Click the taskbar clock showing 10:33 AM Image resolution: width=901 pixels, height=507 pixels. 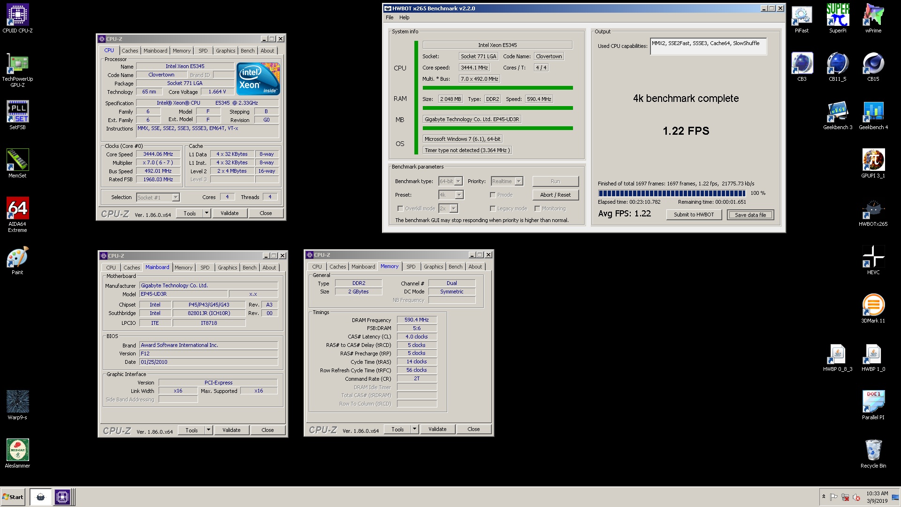877,497
